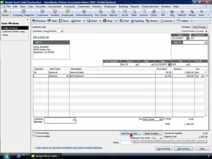Viewport: 212px width, 159px height.
Task: Click the Letters toolbar button
Action: (x=182, y=21)
